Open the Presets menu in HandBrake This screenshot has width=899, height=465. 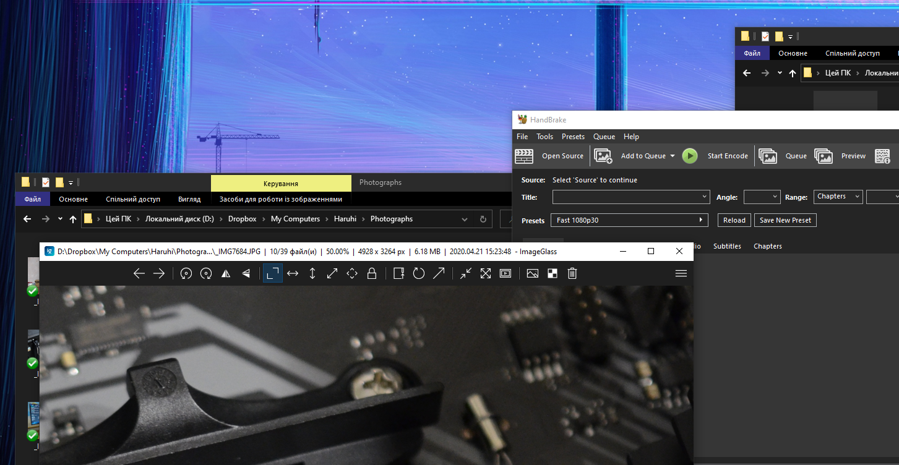(x=573, y=137)
